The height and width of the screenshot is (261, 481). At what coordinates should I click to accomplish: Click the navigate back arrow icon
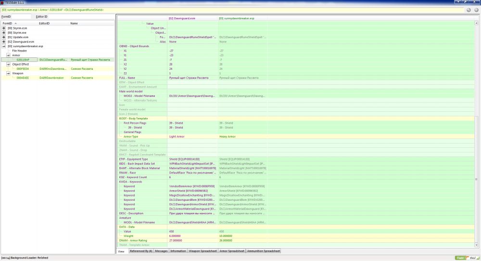coord(468,10)
